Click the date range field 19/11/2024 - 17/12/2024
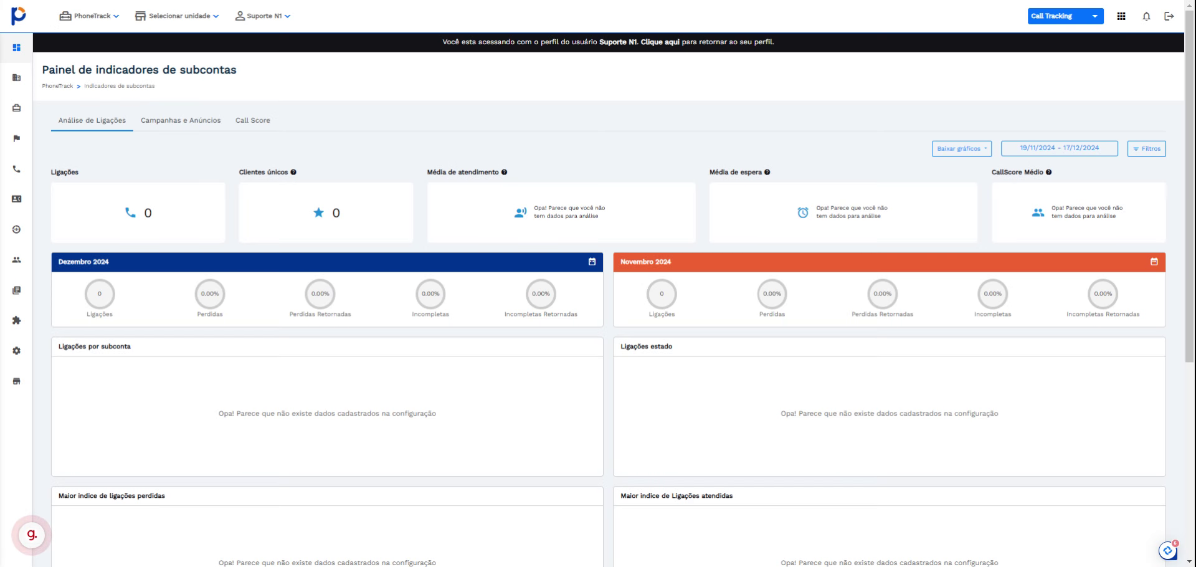Image resolution: width=1196 pixels, height=567 pixels. point(1060,148)
